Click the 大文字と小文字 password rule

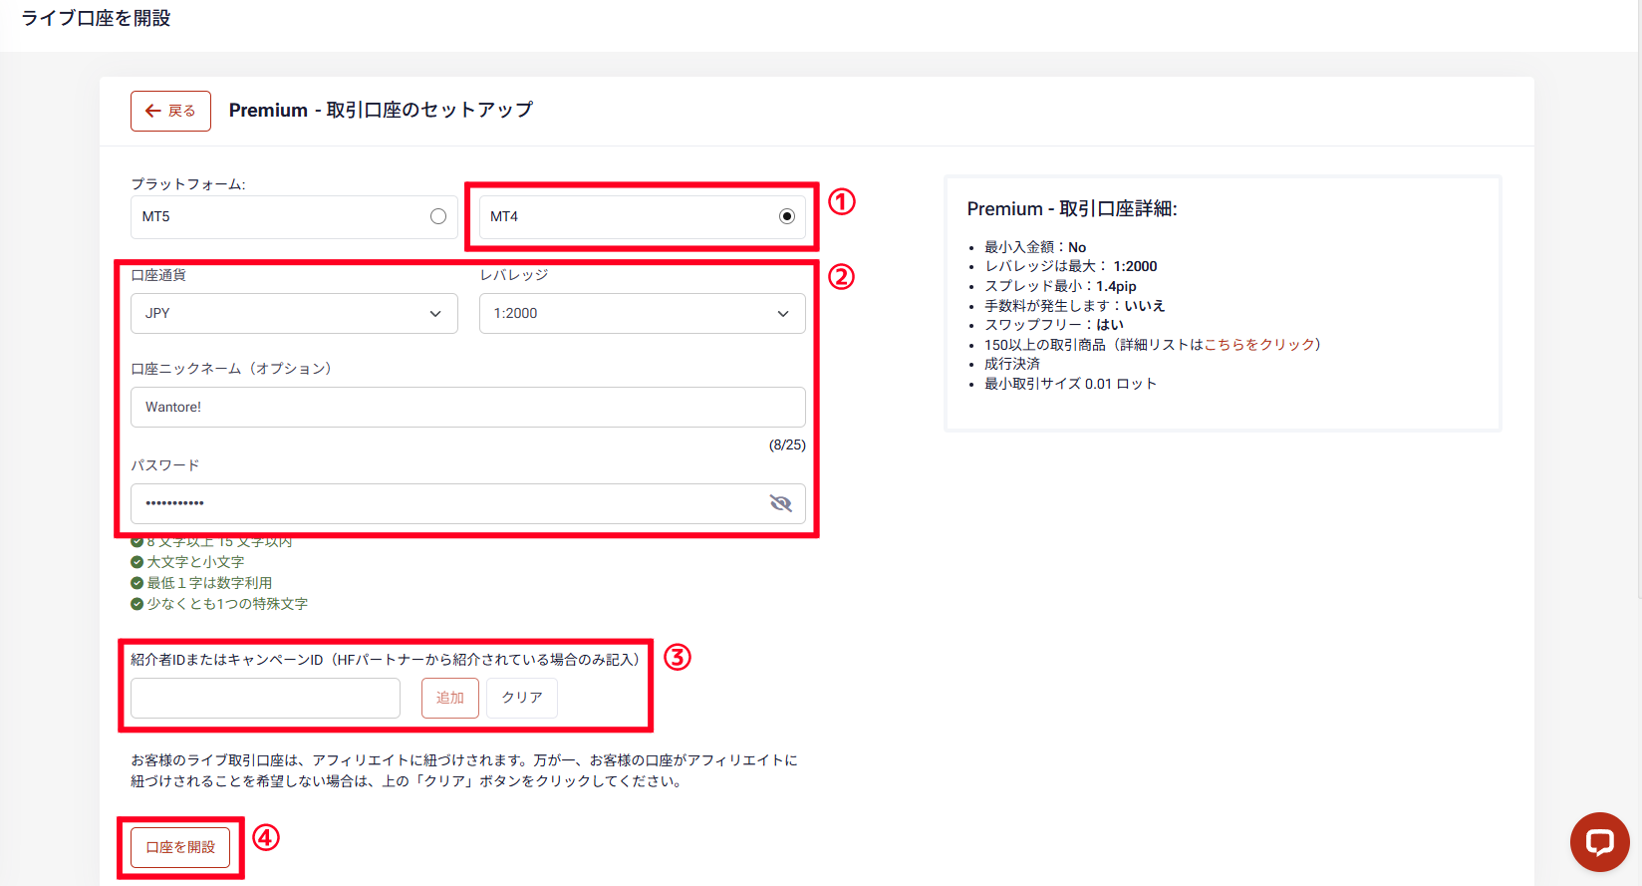(195, 562)
